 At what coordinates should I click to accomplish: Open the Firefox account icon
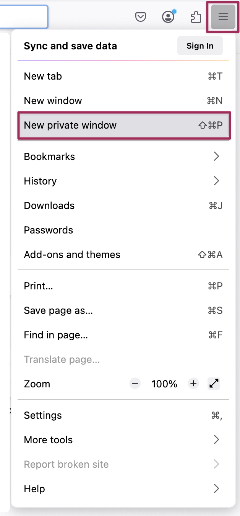click(168, 17)
